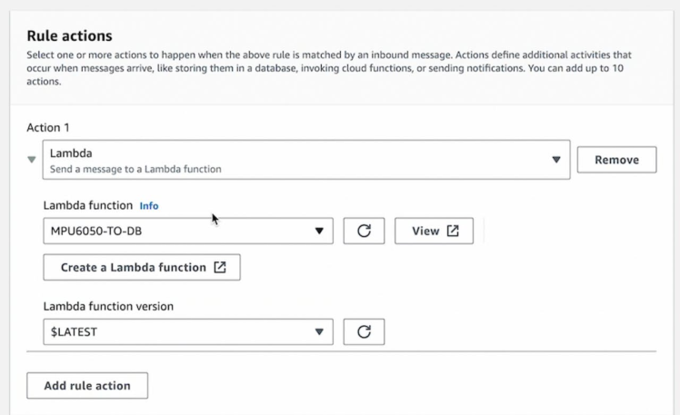
Task: Click the rule actions description paragraph
Action: click(327, 68)
